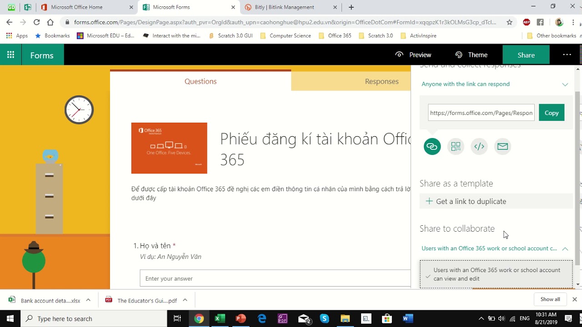Image resolution: width=582 pixels, height=327 pixels.
Task: Click the form title 'Phiếu đăng kí tài khoản'
Action: click(x=316, y=149)
